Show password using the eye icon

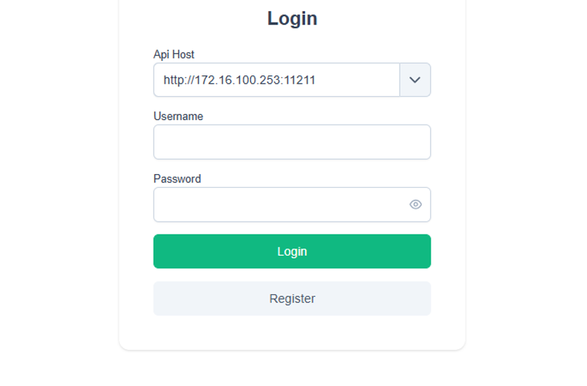pos(416,204)
